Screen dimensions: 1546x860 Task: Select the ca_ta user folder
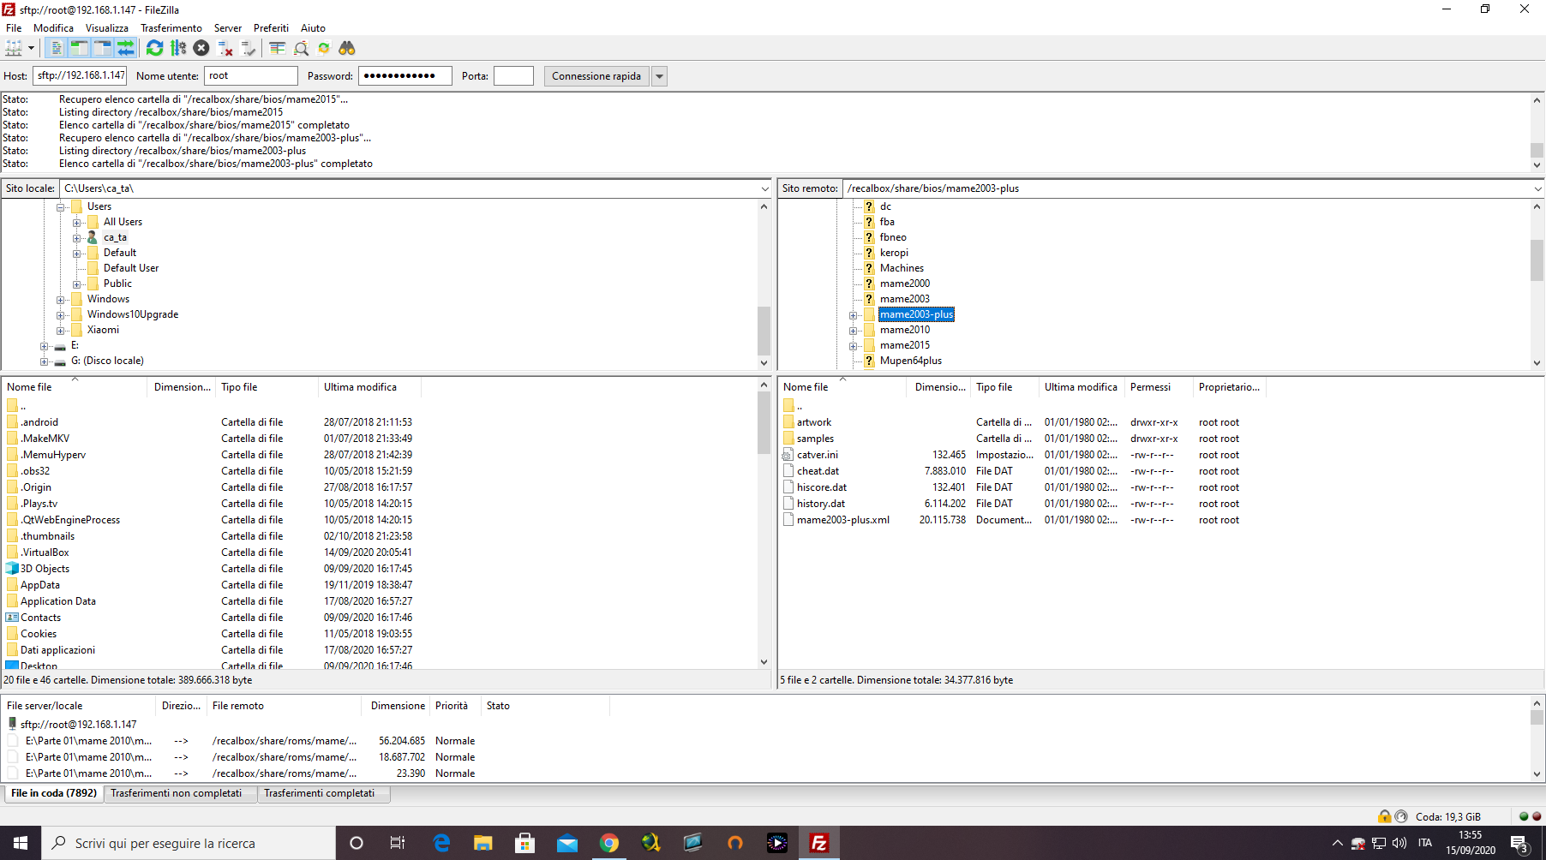pos(115,237)
